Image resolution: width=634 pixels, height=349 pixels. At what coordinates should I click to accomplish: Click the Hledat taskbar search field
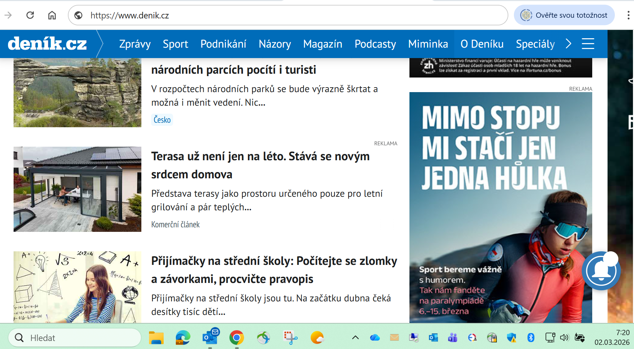75,338
